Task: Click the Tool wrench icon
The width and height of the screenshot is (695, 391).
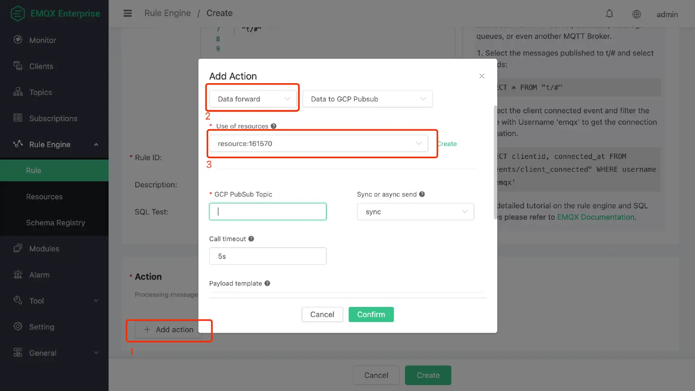Action: click(18, 301)
